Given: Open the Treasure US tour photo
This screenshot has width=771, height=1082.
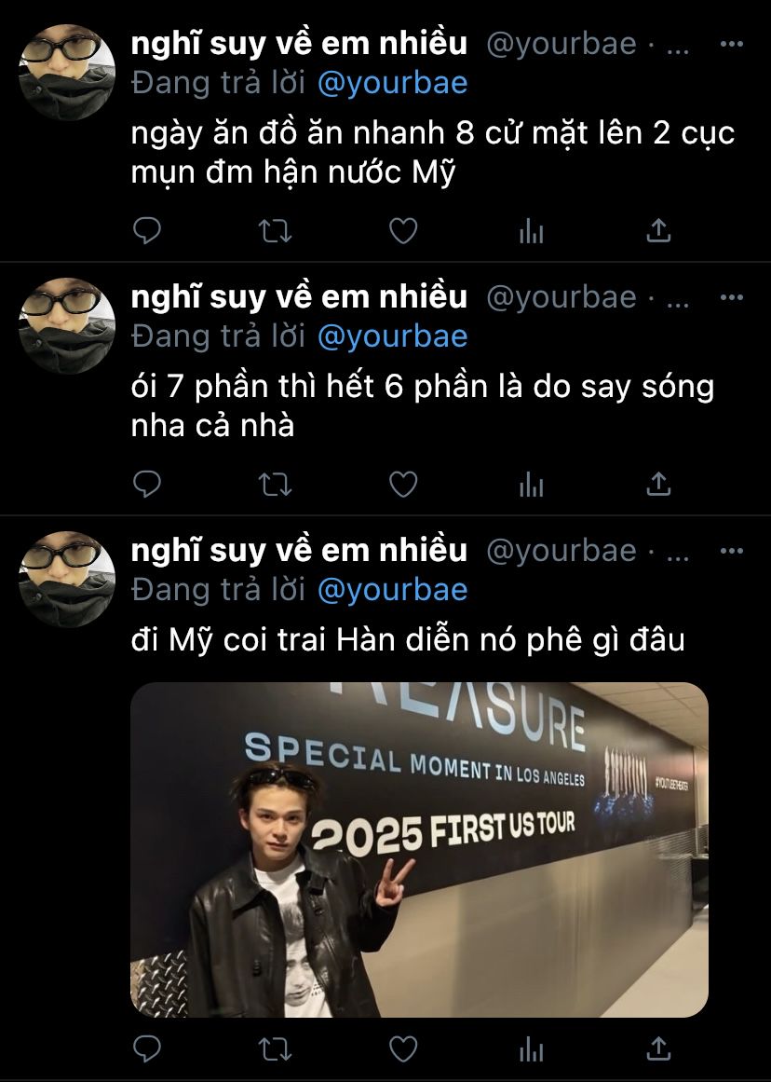Looking at the screenshot, I should [x=419, y=849].
